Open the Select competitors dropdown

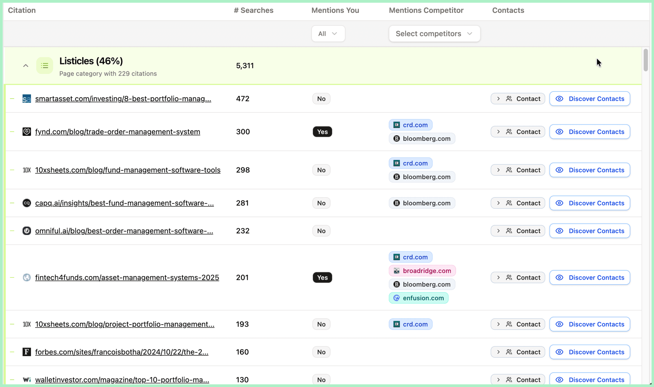point(434,34)
